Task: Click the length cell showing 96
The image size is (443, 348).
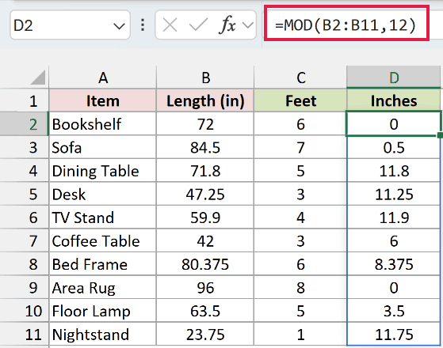Action: (x=205, y=288)
